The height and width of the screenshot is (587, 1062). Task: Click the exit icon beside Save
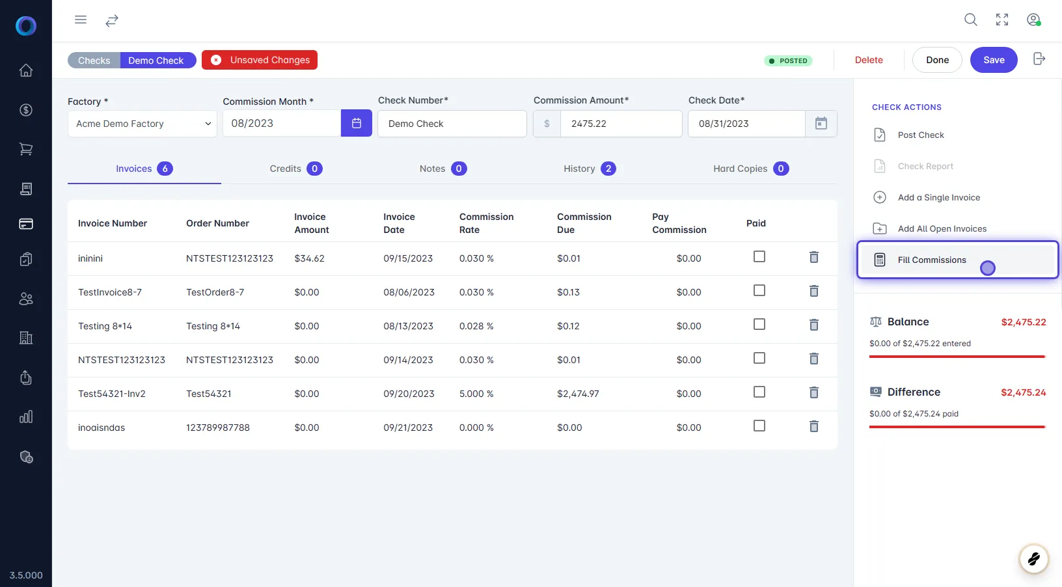coord(1039,59)
